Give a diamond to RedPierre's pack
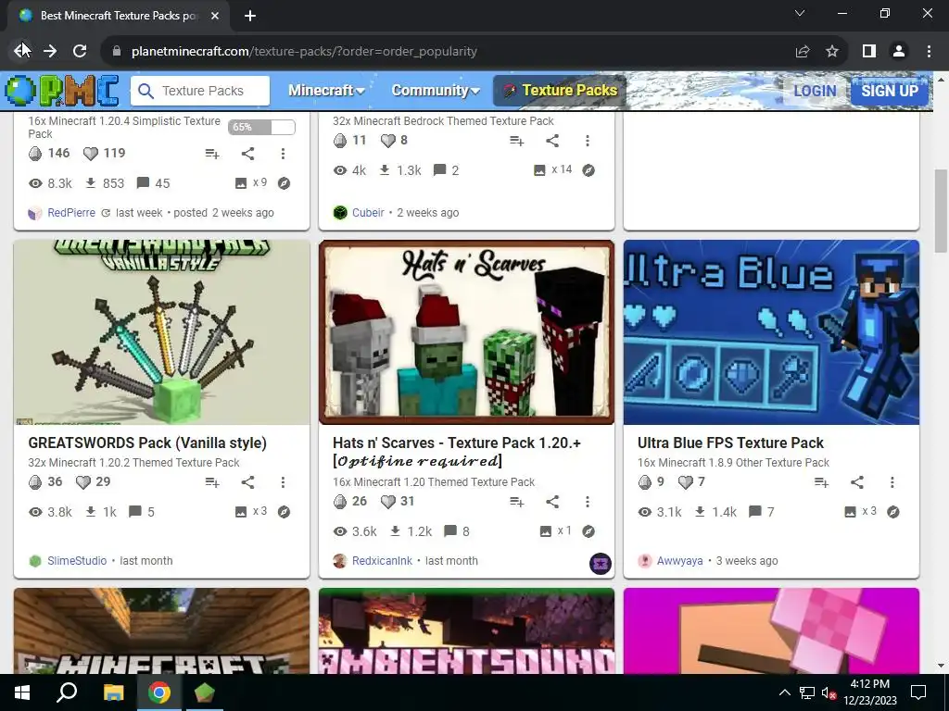 (35, 154)
